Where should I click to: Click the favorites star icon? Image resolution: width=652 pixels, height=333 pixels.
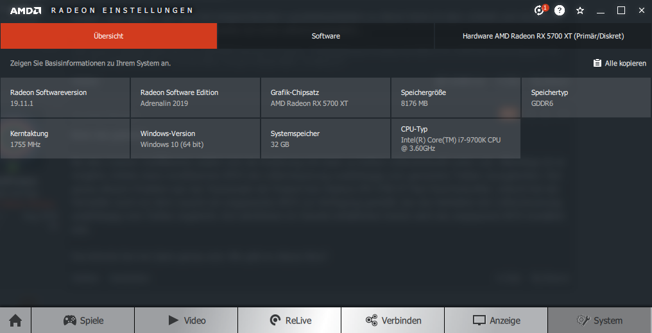[580, 10]
